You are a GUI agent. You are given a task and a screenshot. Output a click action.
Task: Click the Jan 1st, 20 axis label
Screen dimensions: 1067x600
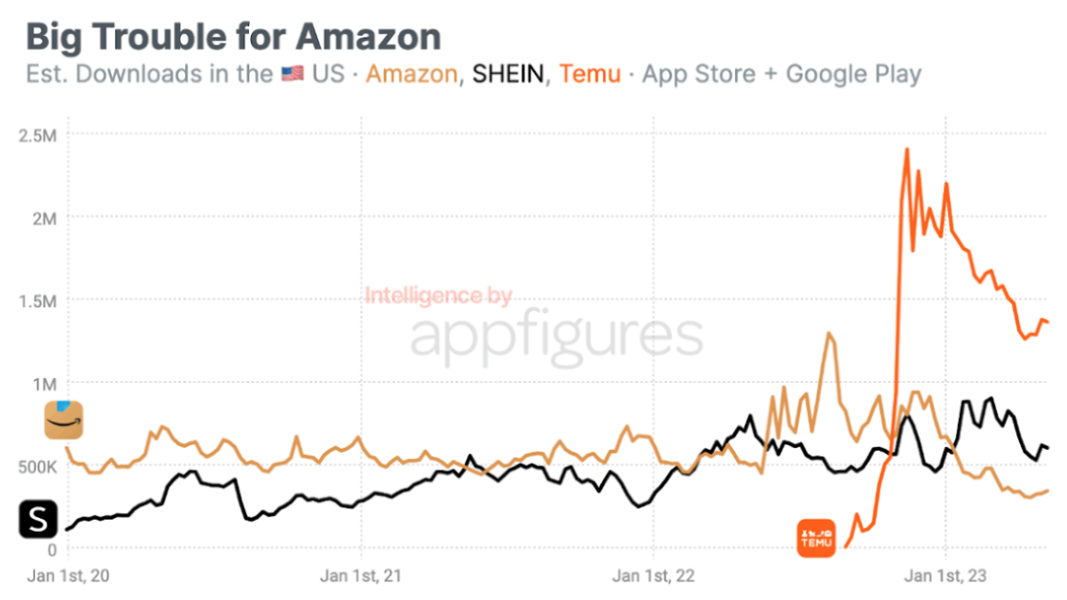click(68, 575)
